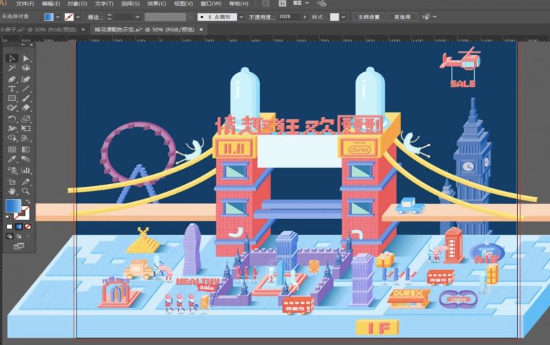Open the 窗口(W) menu
This screenshot has width=550, height=345.
211,4
